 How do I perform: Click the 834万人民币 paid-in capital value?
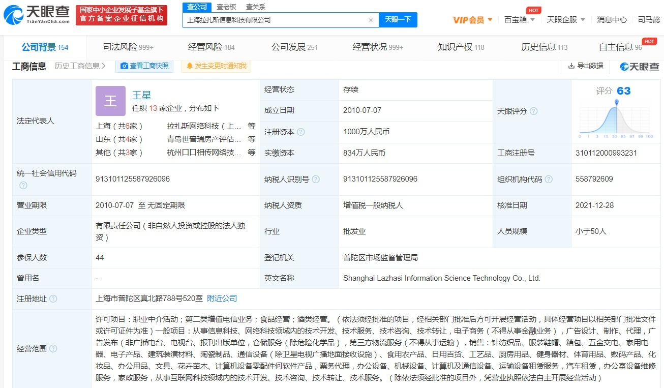364,153
